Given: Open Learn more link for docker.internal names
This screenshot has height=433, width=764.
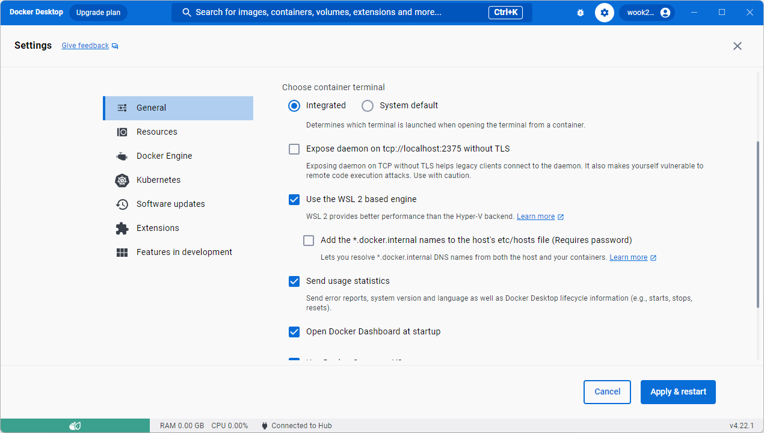Looking at the screenshot, I should pyautogui.click(x=629, y=257).
